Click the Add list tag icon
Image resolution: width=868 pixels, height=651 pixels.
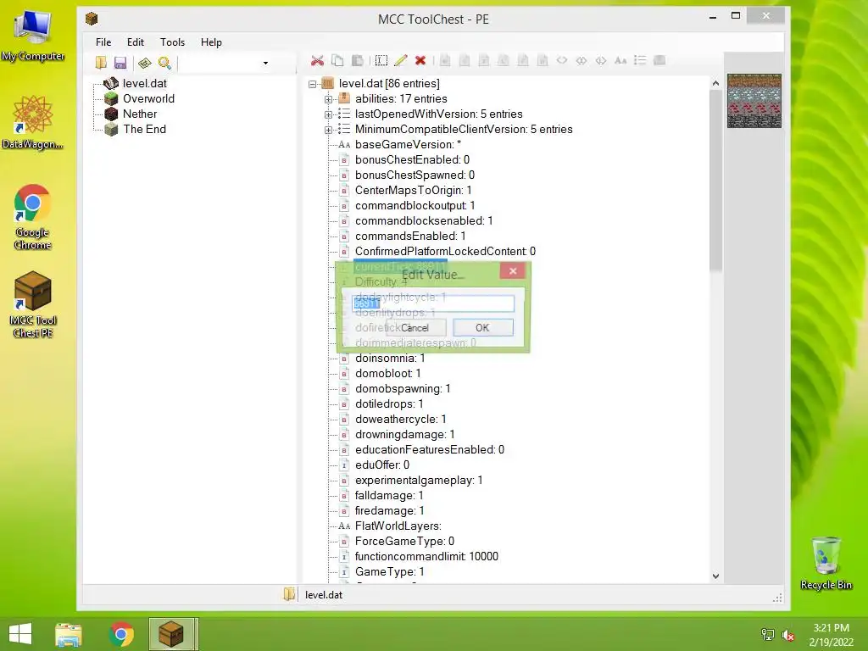[x=640, y=60]
